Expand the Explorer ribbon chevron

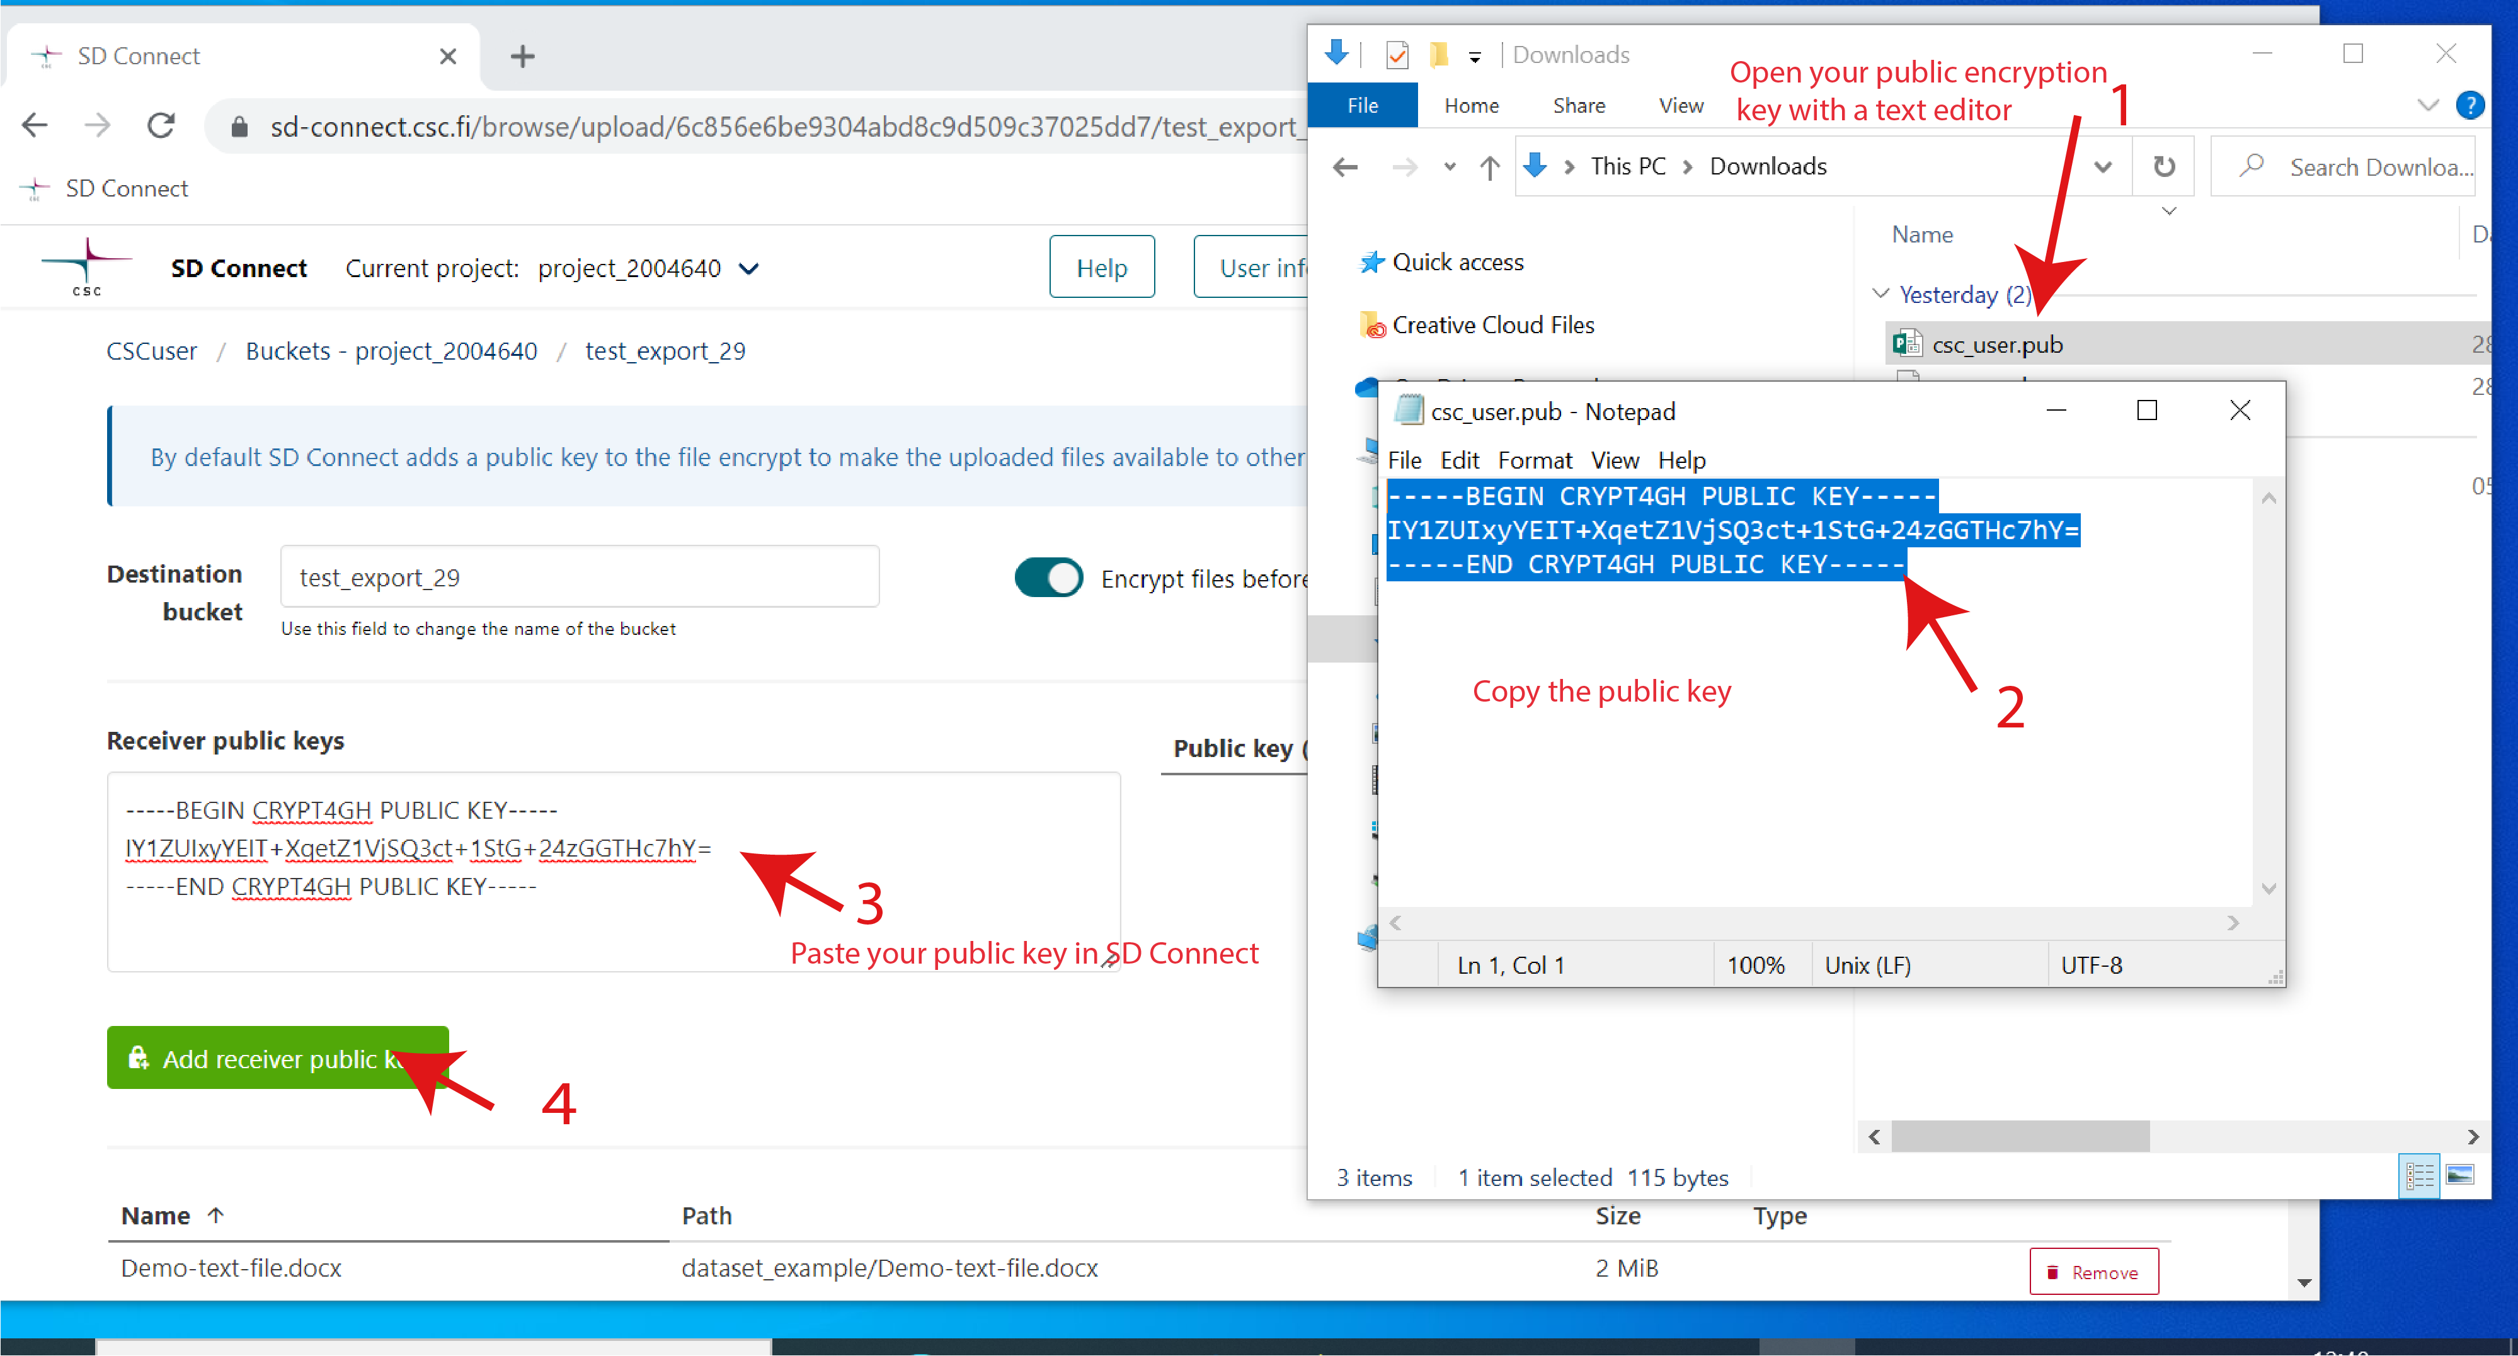[x=2427, y=106]
